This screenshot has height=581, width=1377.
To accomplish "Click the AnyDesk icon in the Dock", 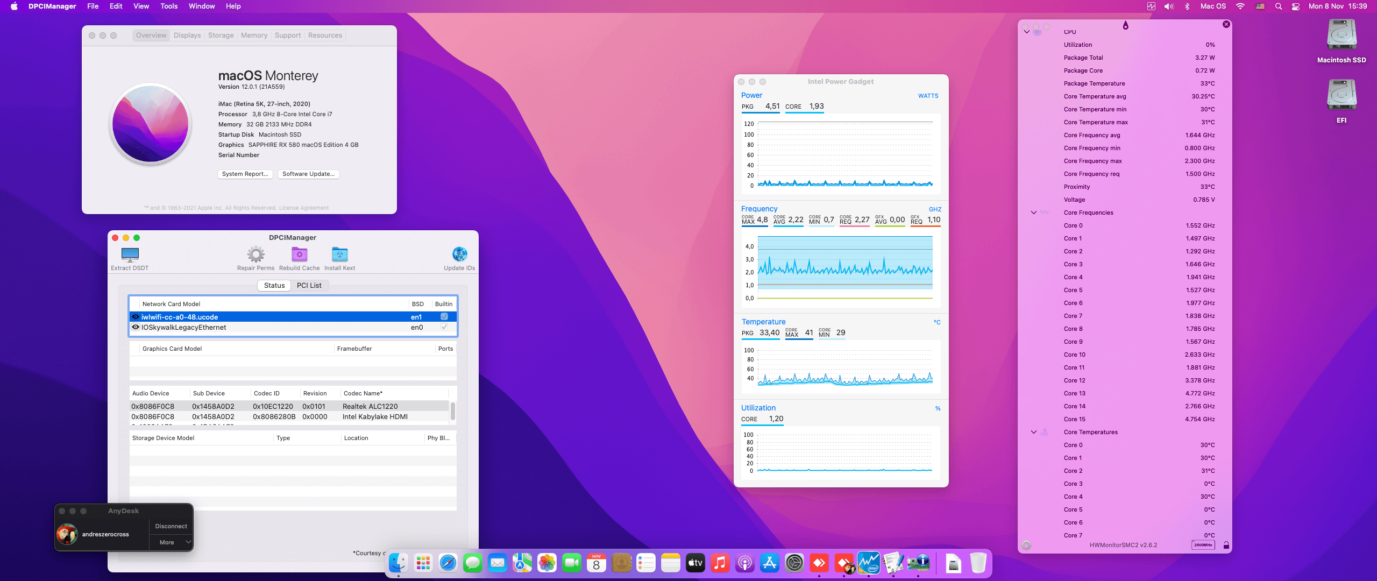I will 819,563.
